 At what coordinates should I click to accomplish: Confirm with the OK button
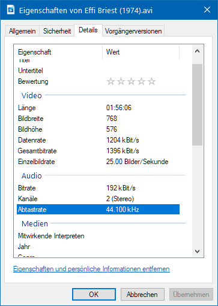(94, 295)
